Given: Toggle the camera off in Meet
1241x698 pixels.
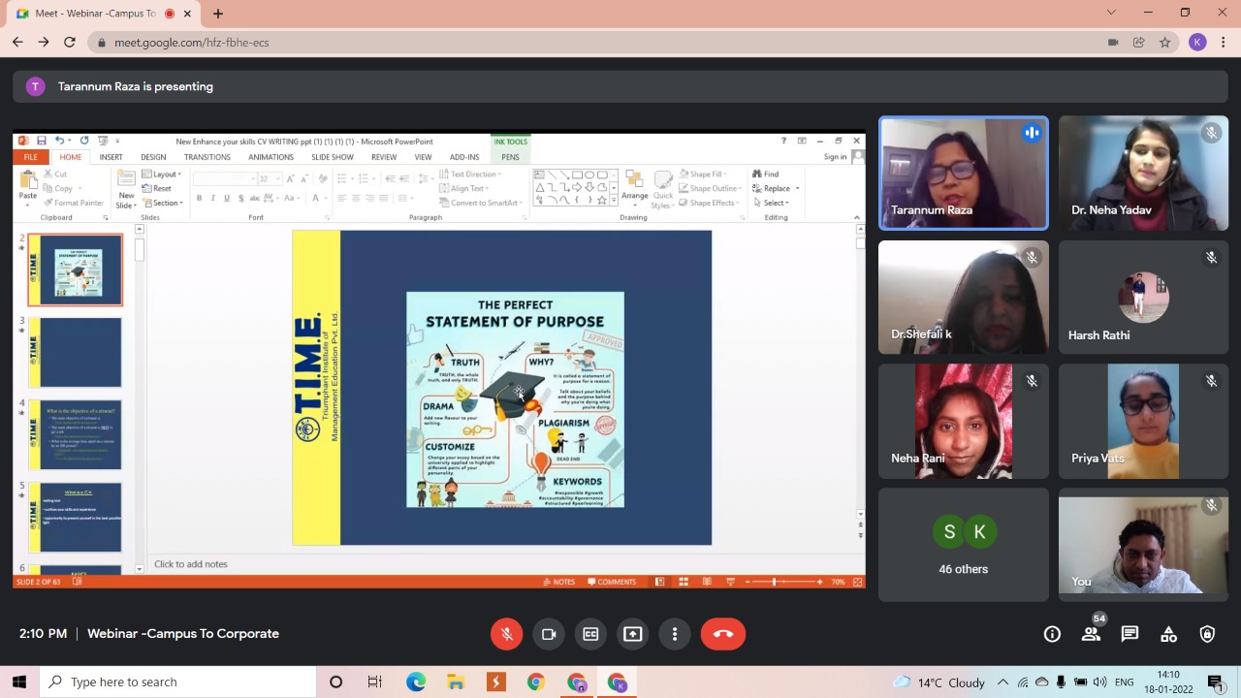Looking at the screenshot, I should [x=549, y=634].
